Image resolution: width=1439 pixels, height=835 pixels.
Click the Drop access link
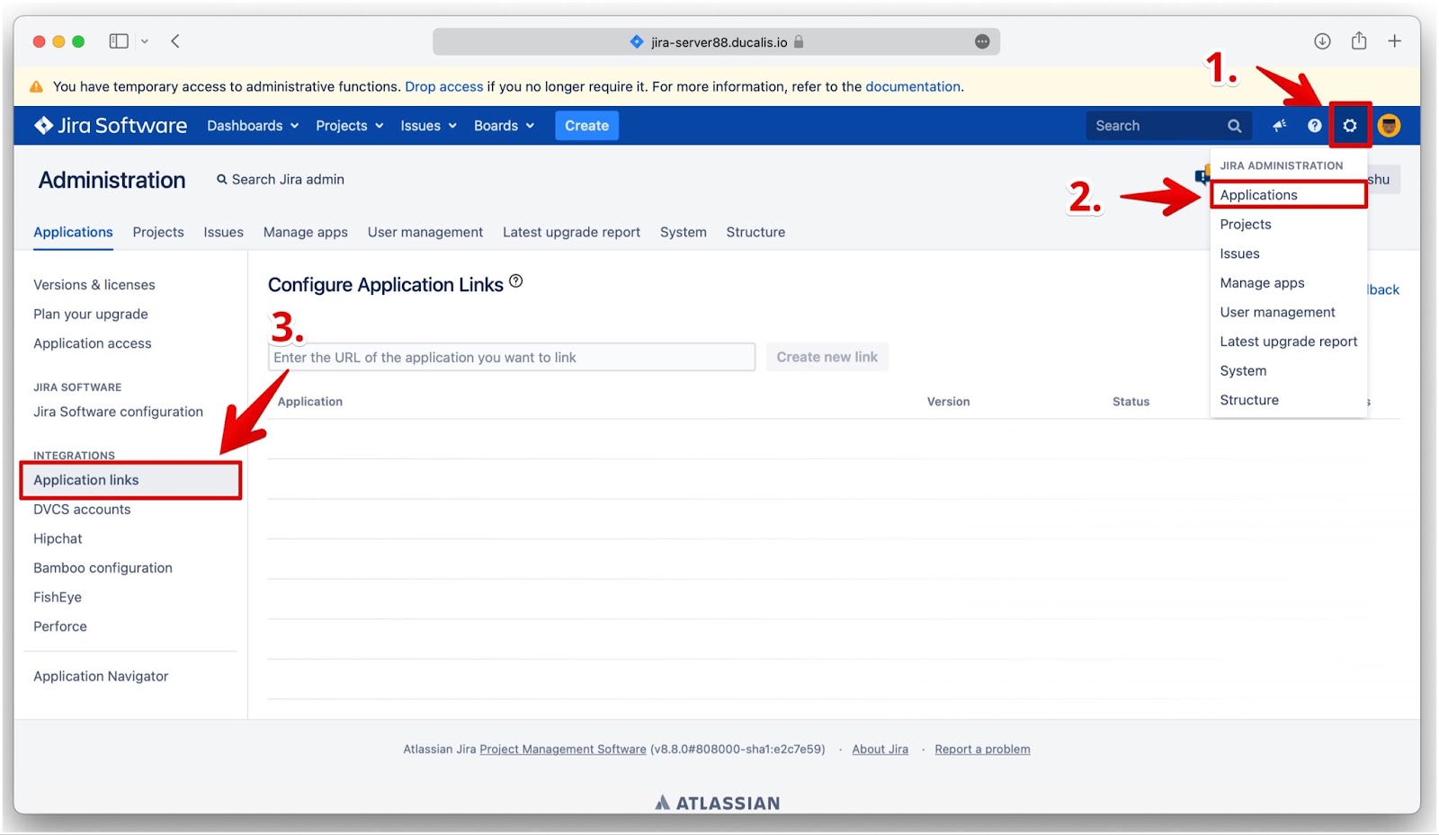pyautogui.click(x=443, y=86)
